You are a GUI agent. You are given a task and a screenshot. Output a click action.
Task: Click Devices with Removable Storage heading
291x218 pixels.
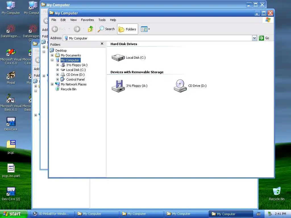(137, 72)
